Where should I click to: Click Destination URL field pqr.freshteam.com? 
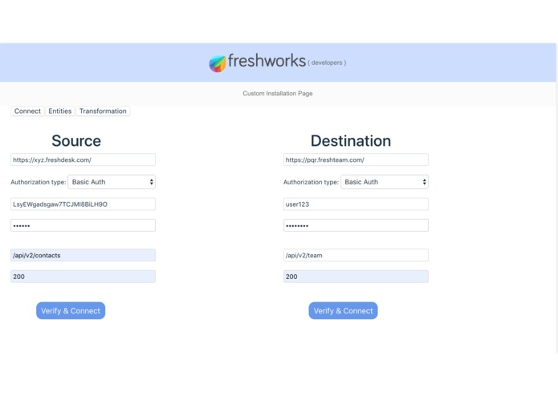(356, 160)
